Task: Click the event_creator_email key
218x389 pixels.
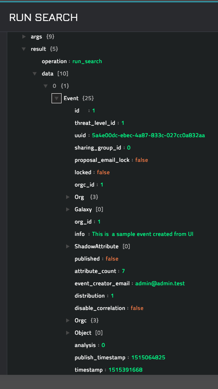Action: point(102,283)
